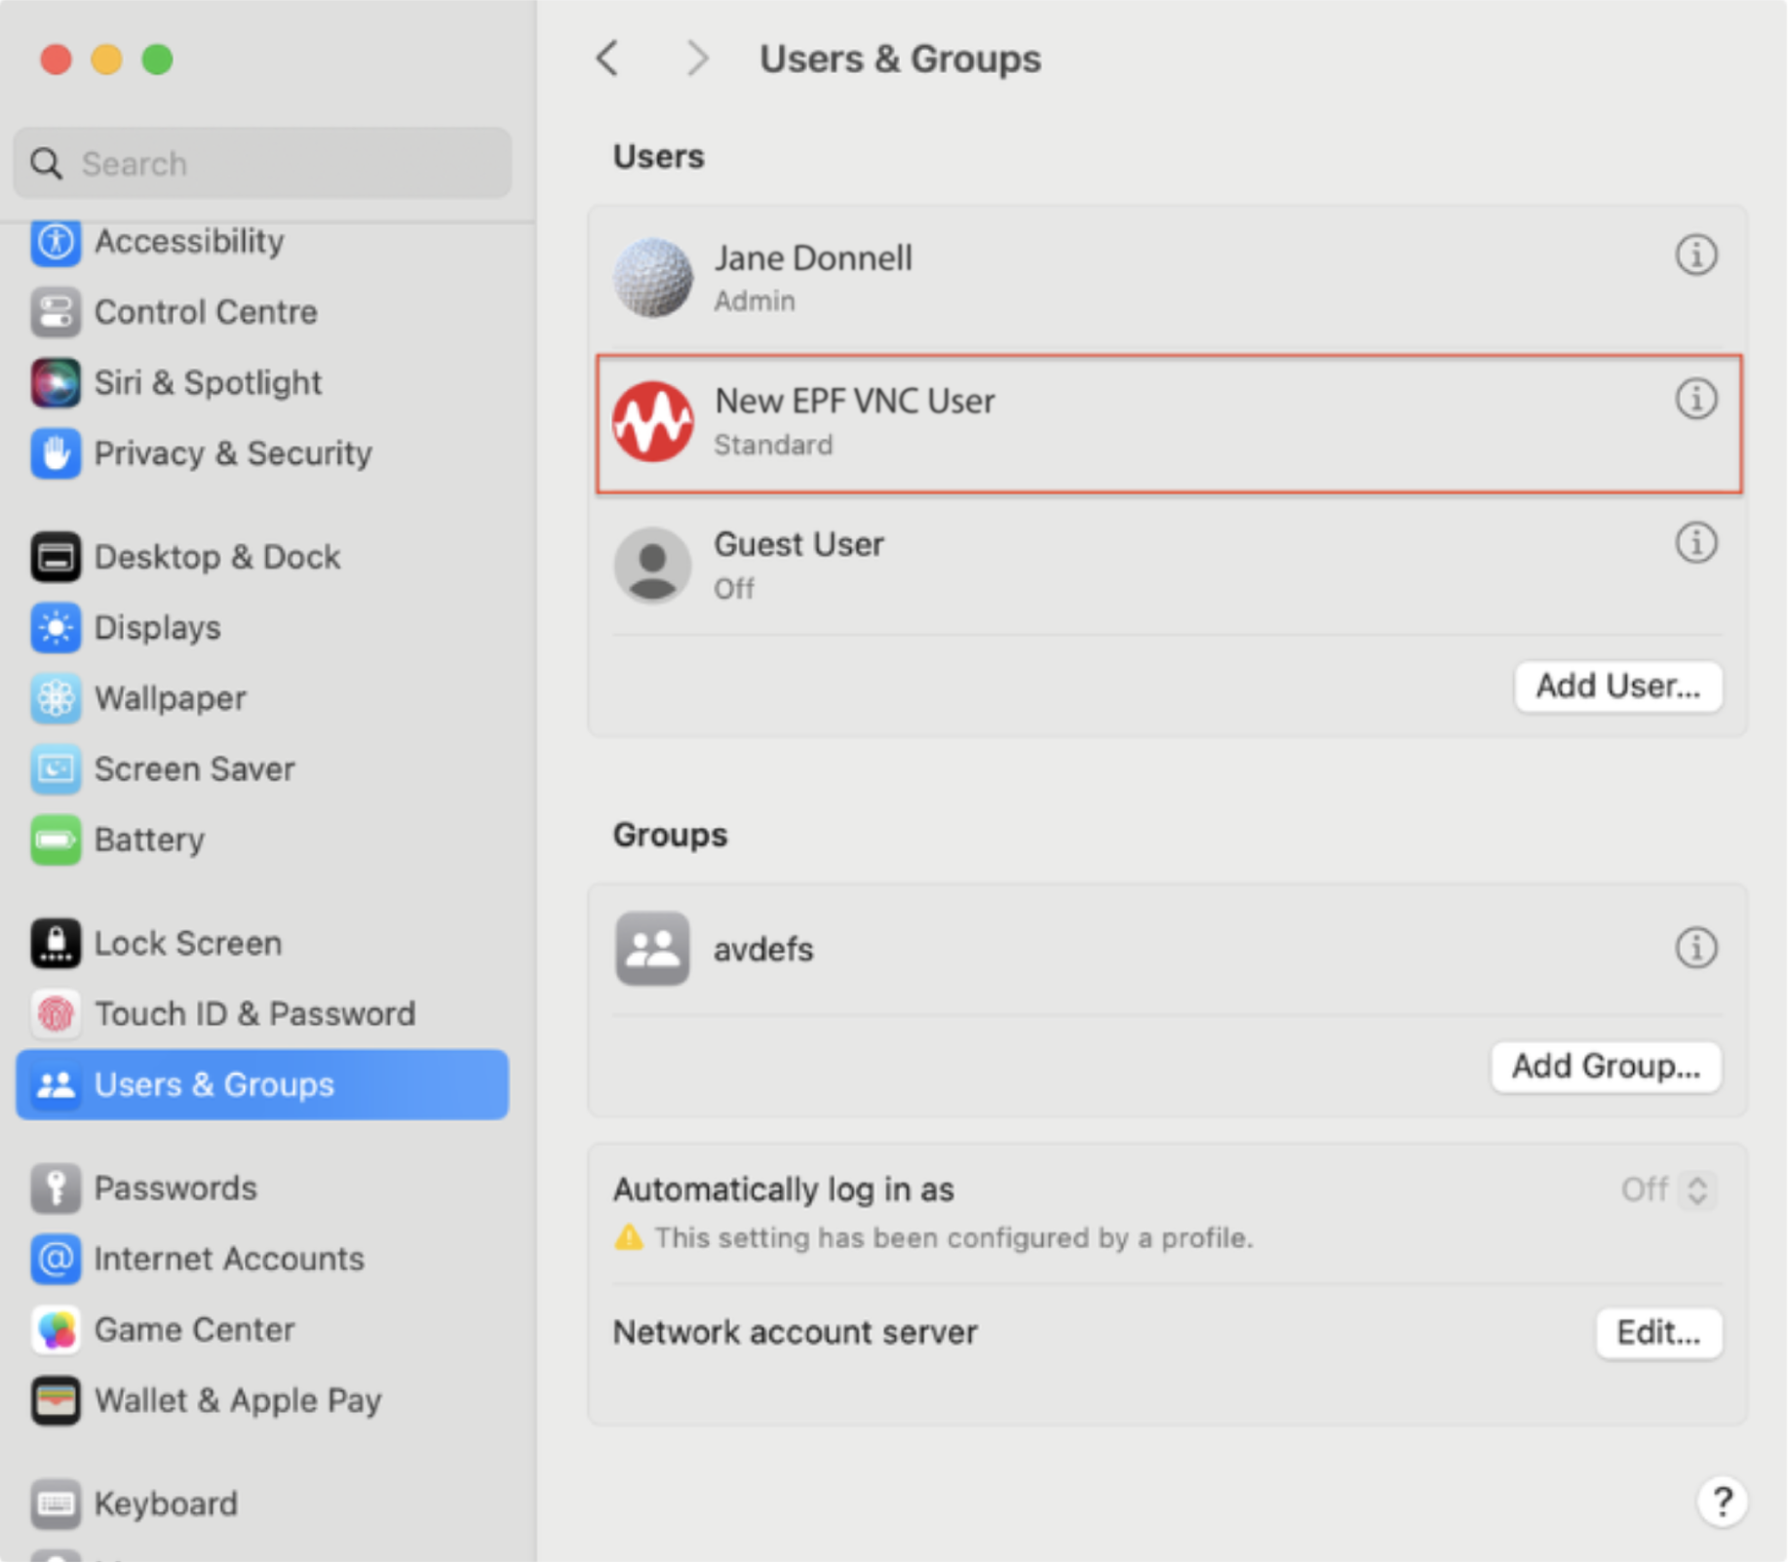Open Internet Accounts @ icon

coord(56,1259)
